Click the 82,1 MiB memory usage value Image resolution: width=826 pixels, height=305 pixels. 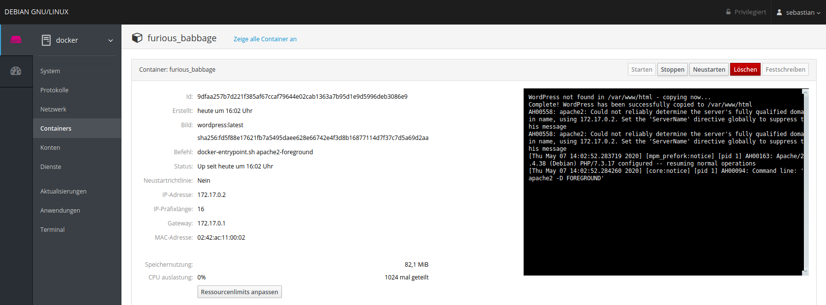click(x=416, y=264)
